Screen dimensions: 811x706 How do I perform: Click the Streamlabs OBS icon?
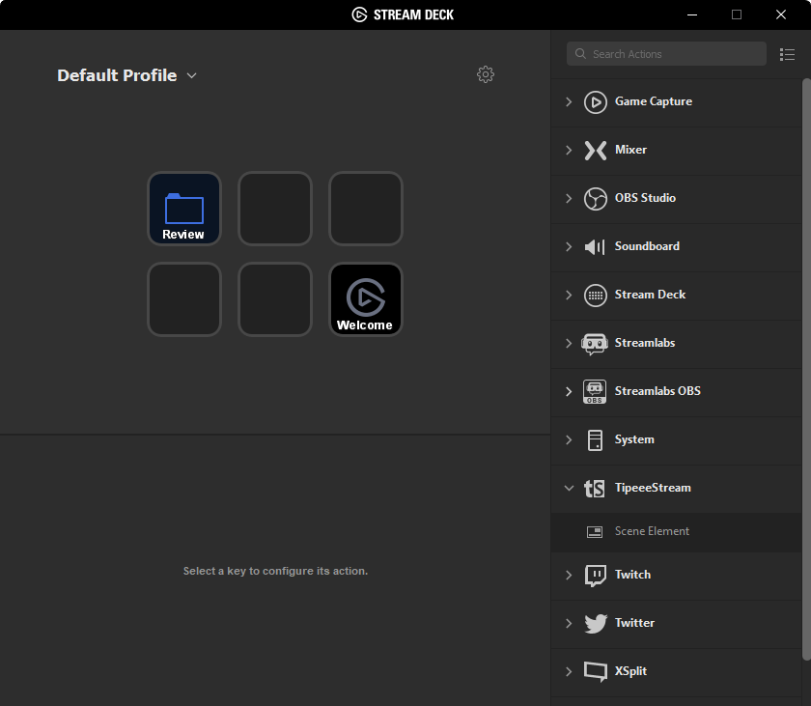(x=595, y=391)
